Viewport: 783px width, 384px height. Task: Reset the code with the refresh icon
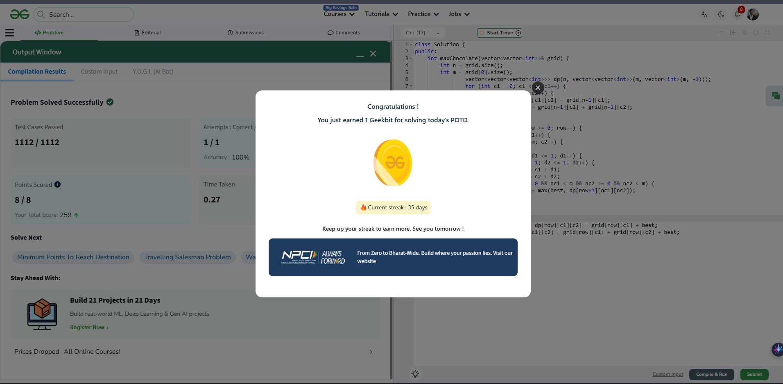756,33
